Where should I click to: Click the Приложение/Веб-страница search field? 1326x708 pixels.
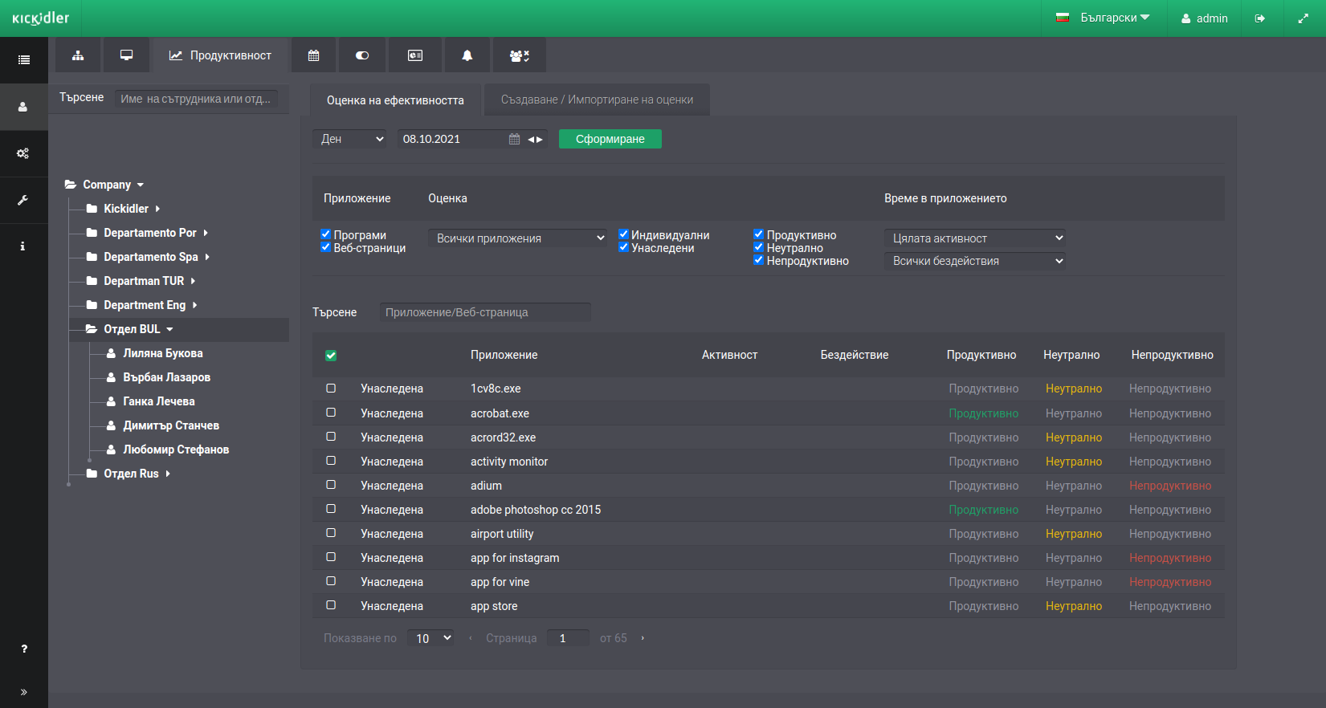click(485, 312)
